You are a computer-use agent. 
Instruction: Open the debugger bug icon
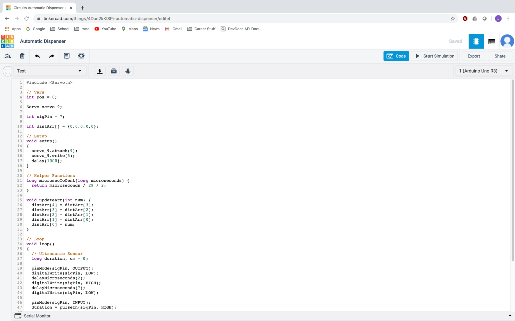click(x=128, y=71)
